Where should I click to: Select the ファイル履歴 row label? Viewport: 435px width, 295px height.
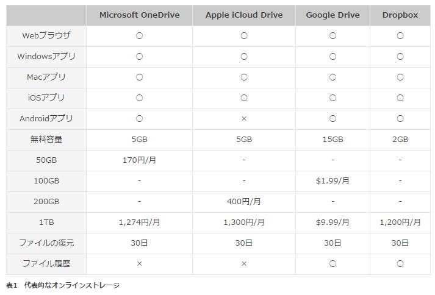(46, 264)
